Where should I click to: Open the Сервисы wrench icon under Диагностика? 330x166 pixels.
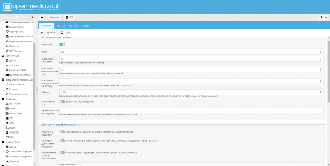(x=7, y=161)
